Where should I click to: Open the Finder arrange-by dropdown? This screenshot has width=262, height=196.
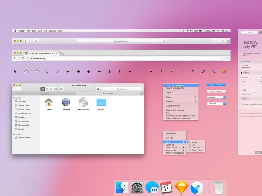[62, 89]
